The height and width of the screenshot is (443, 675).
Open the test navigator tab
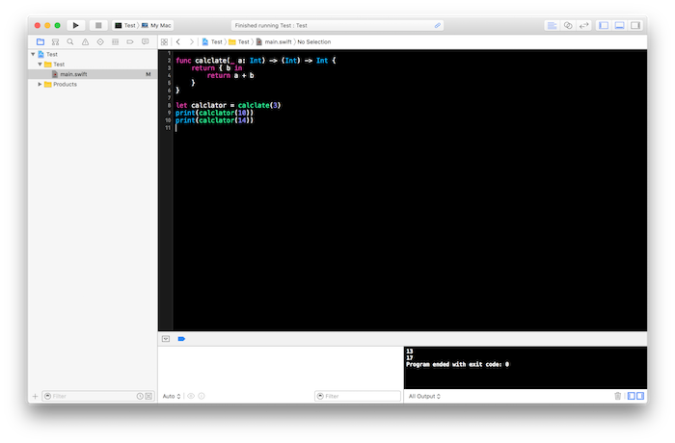click(x=100, y=41)
